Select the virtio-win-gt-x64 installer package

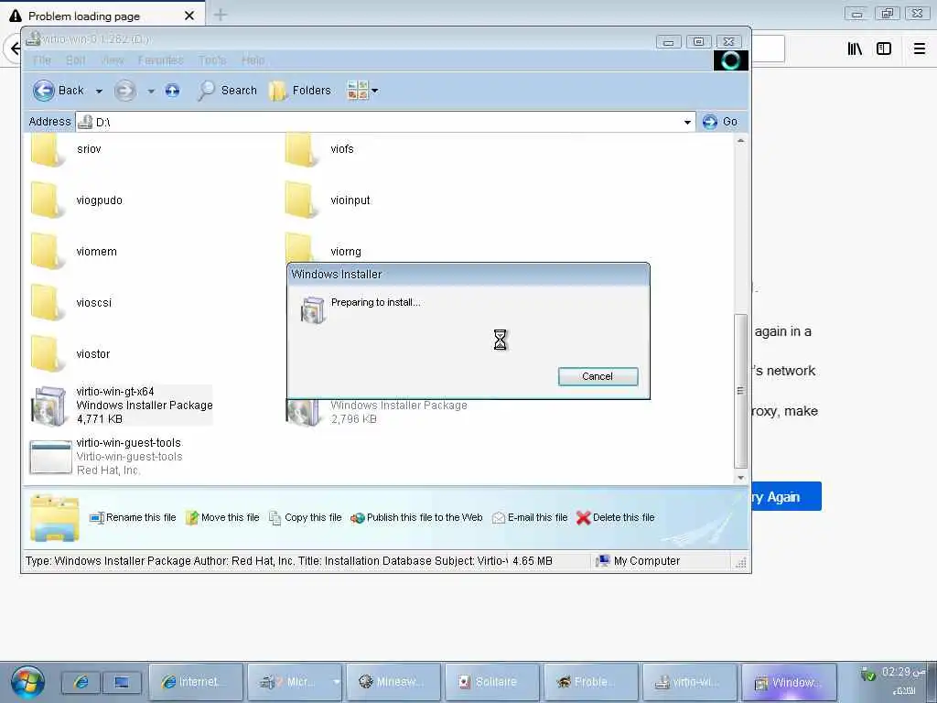tap(122, 406)
